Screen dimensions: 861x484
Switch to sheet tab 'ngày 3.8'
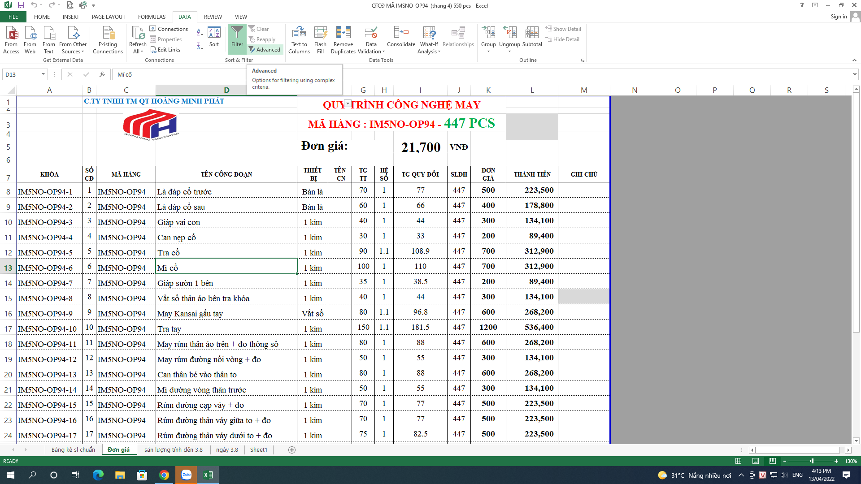[227, 449]
